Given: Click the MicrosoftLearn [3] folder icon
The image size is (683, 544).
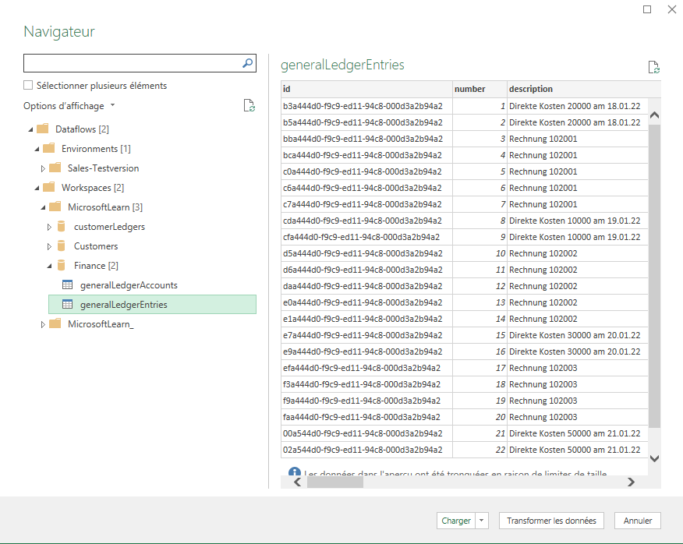Looking at the screenshot, I should pos(55,207).
